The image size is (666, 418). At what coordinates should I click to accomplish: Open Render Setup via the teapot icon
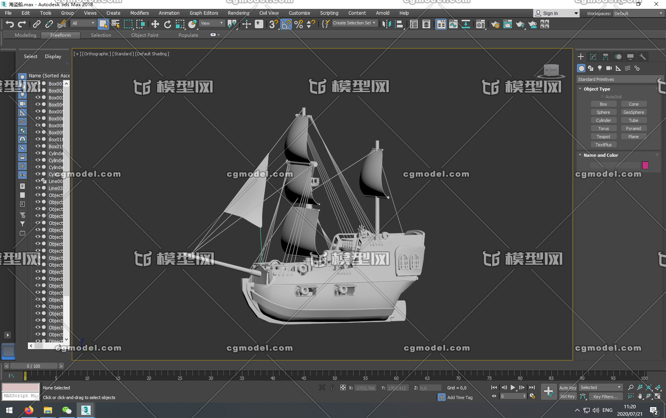click(x=495, y=25)
